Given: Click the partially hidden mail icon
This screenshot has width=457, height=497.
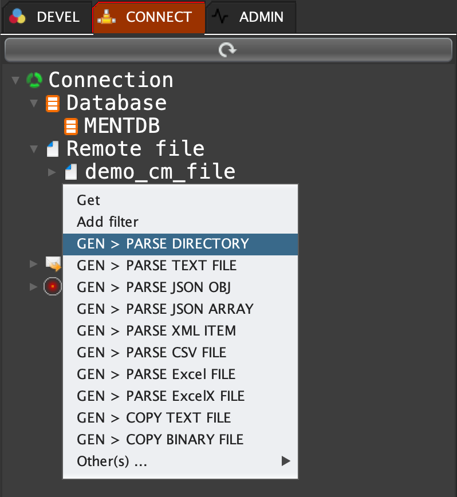Looking at the screenshot, I should [x=53, y=263].
